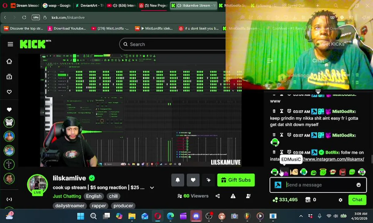The width and height of the screenshot is (373, 223).
Task: Go to Kick Home in sidebar
Action: [x=9, y=61]
